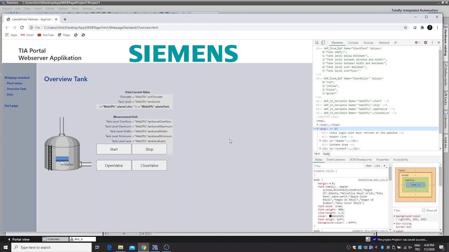Open Task View on the taskbar

point(97,247)
